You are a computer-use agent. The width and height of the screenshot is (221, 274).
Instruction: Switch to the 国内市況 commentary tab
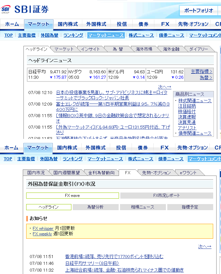[36, 172]
